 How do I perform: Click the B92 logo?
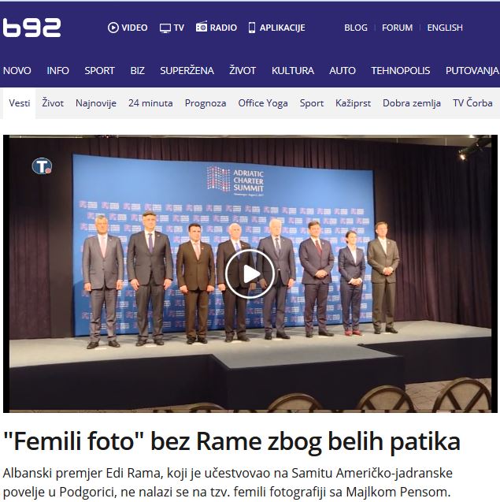coord(31,28)
